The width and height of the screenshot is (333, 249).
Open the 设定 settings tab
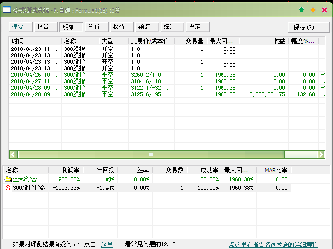(x=195, y=27)
